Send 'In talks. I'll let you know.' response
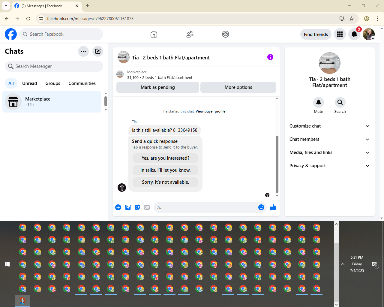The image size is (384, 307). [166, 170]
